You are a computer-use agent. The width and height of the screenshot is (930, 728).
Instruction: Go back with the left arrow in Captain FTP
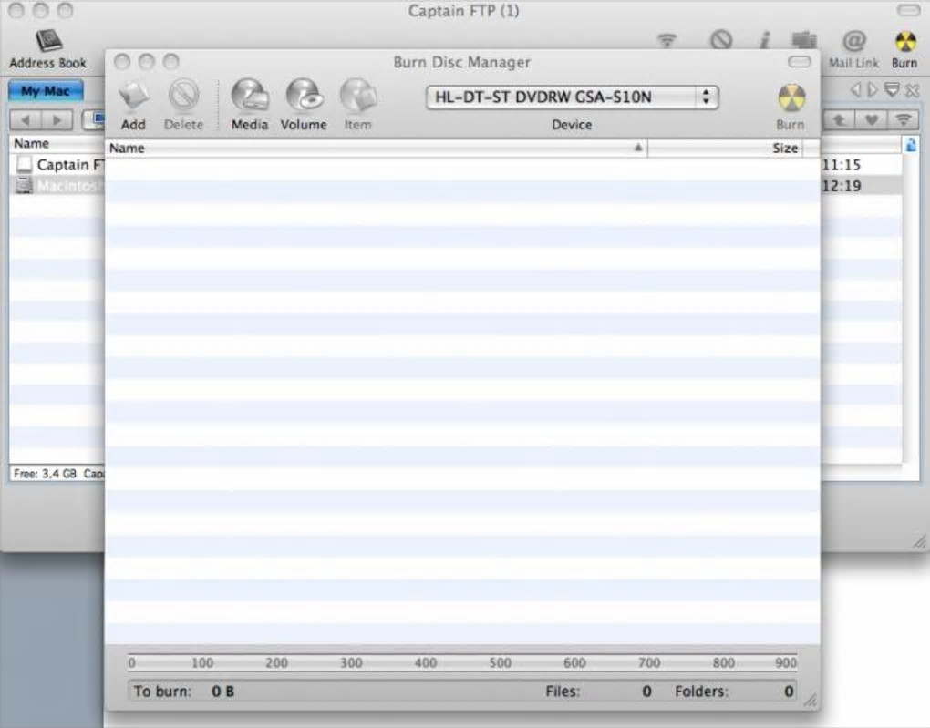(26, 120)
